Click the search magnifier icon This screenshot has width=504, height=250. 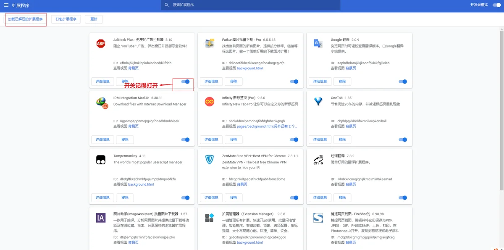(x=167, y=5)
